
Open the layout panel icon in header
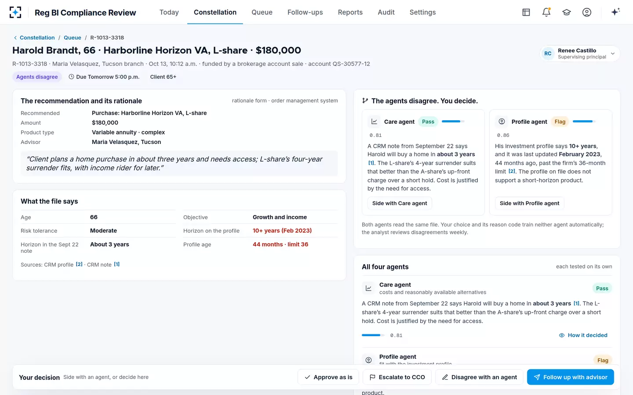pos(526,12)
